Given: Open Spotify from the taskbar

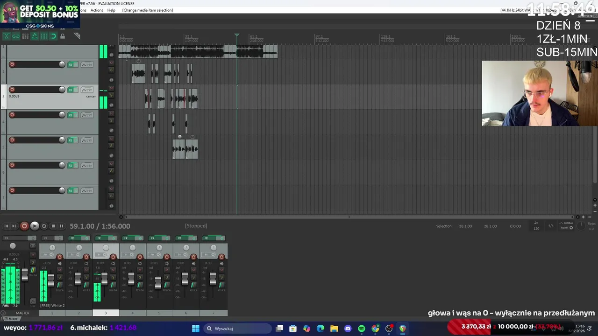Looking at the screenshot, I should [x=362, y=329].
